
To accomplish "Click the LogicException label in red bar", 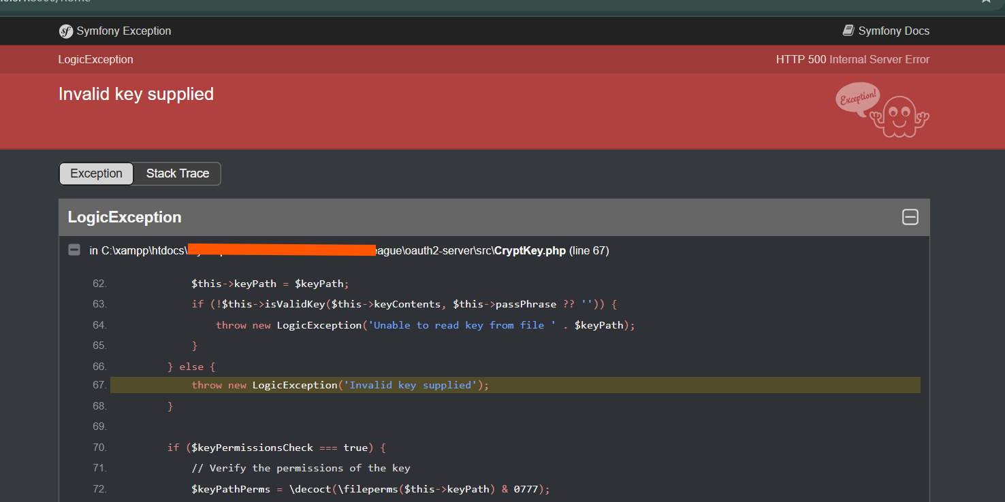I will [x=96, y=60].
